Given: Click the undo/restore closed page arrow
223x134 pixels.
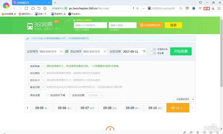Looking at the screenshot, I should (x=39, y=8).
